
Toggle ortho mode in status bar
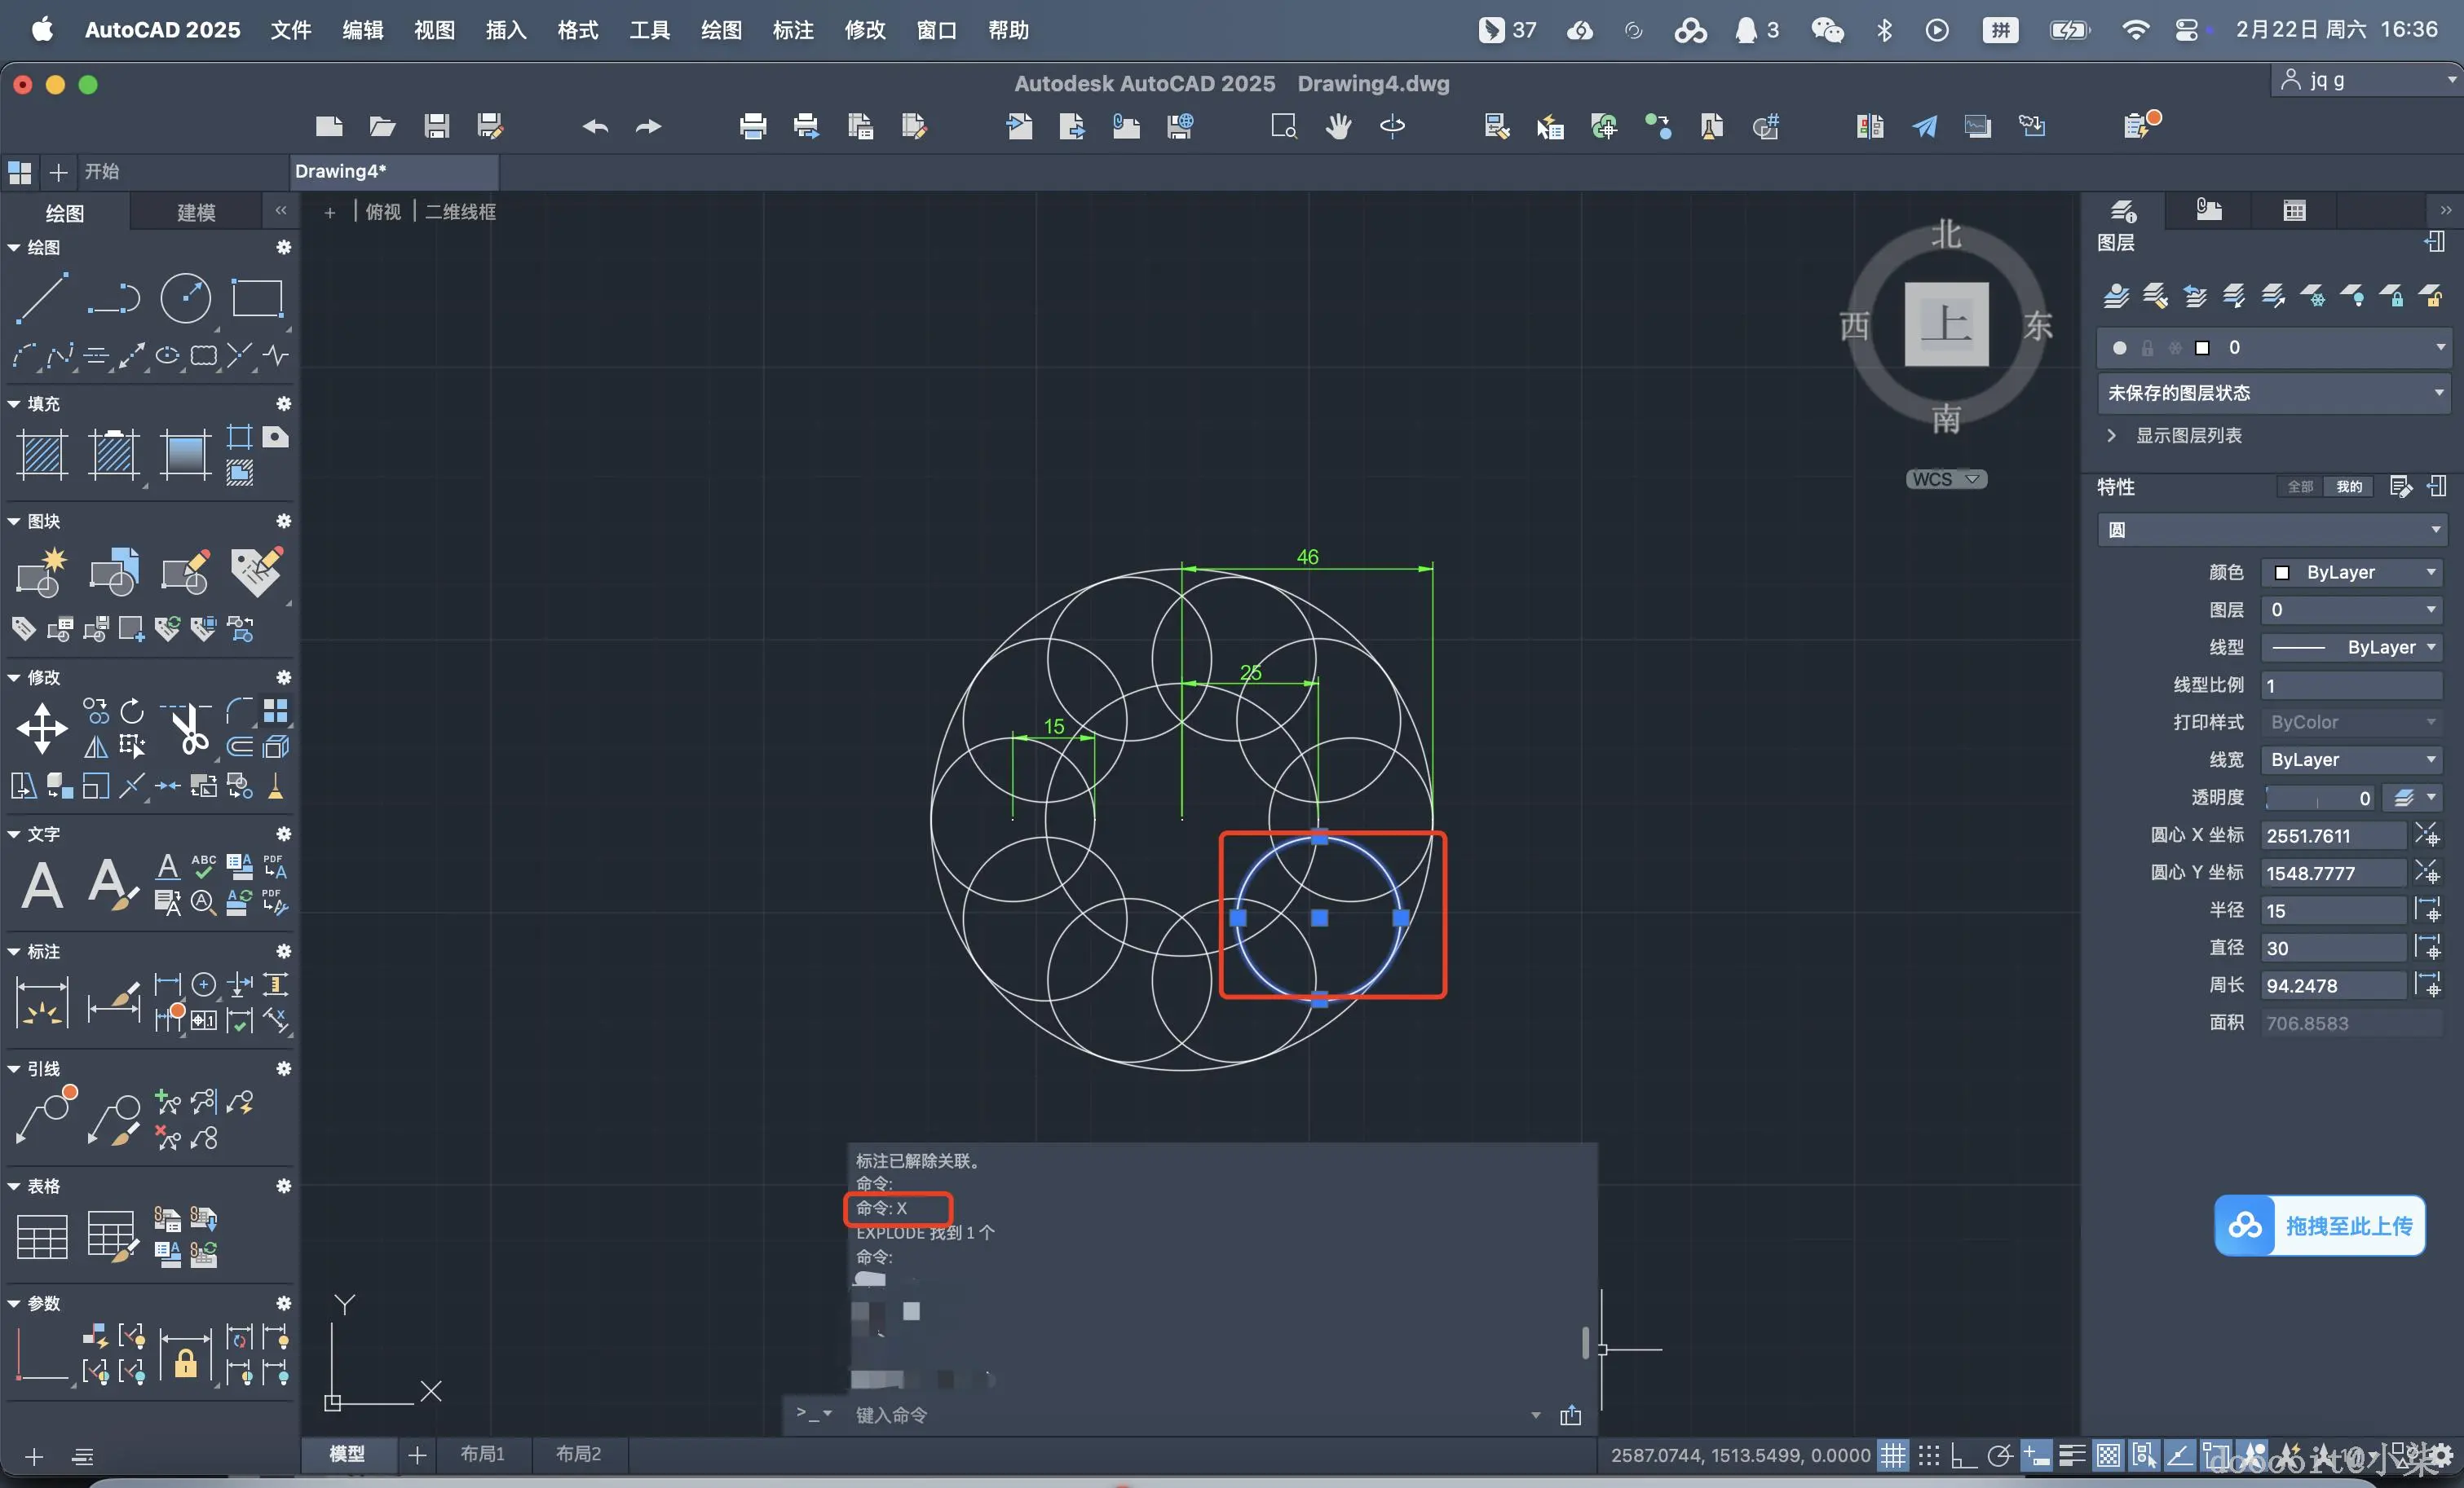click(1963, 1455)
